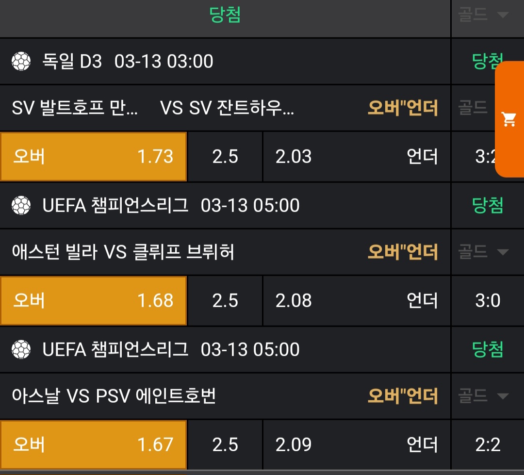Open the shopping cart on the orange tab
Screen dimensions: 524x475
click(x=509, y=119)
